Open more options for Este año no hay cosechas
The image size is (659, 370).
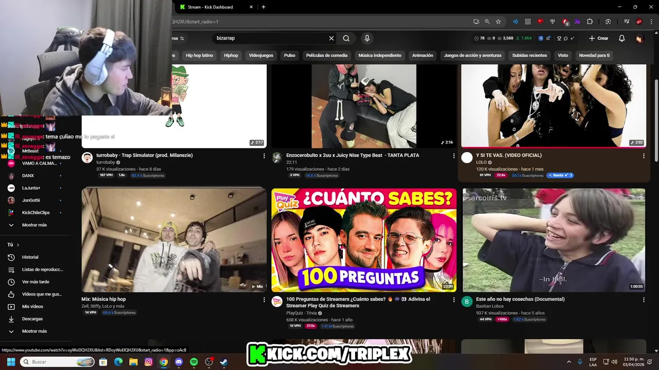[x=644, y=300]
